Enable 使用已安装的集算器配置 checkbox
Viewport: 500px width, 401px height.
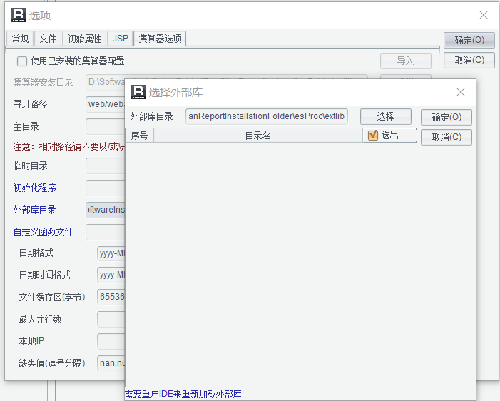coord(22,61)
